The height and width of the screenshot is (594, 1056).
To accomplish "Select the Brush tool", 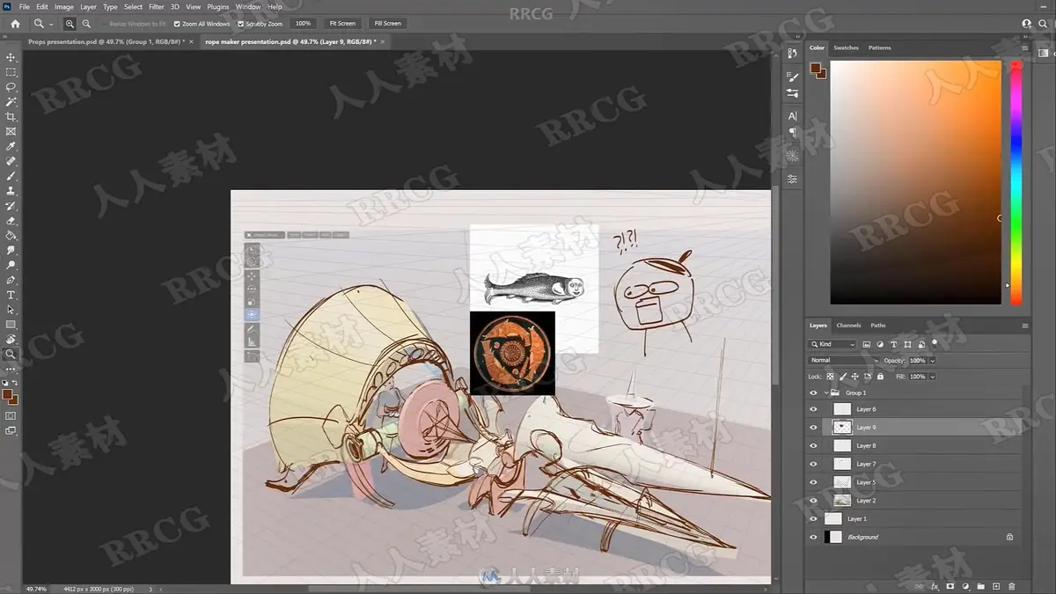I will point(11,176).
